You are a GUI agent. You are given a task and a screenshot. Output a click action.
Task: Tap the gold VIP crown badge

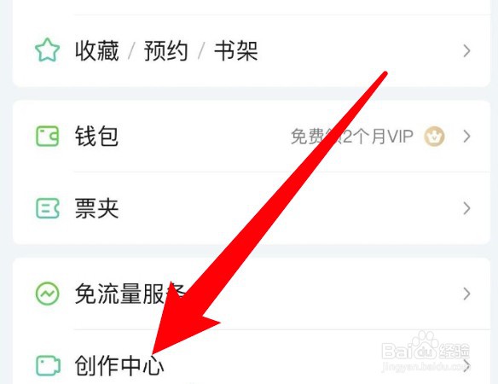point(434,137)
